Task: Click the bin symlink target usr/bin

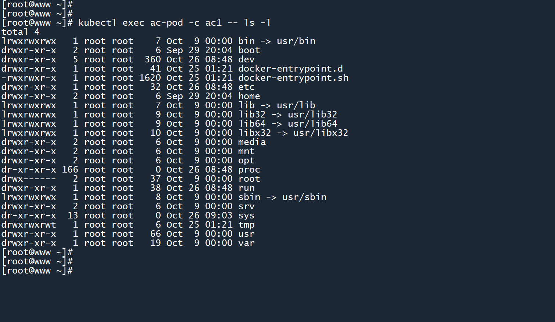Action: pos(296,41)
